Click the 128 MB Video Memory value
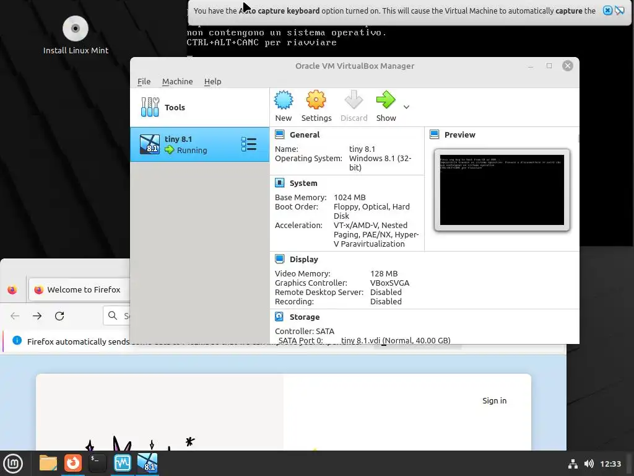 point(384,273)
